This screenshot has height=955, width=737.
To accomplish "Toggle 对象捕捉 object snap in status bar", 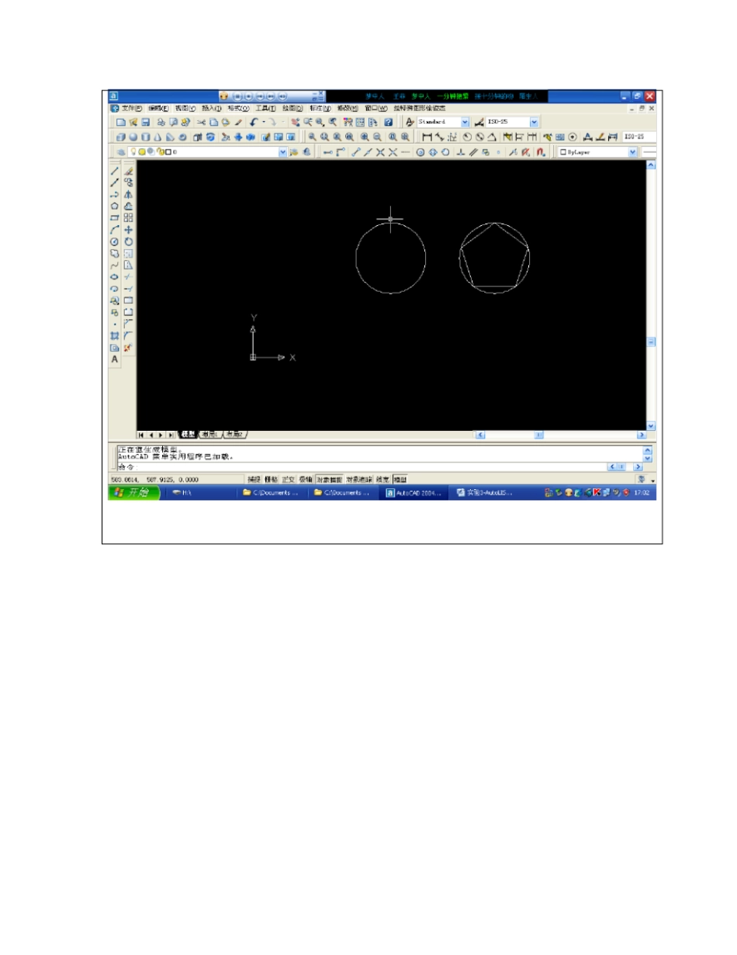I will (329, 480).
